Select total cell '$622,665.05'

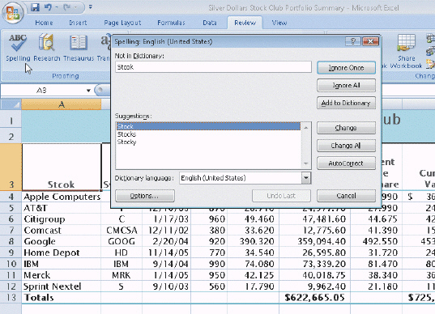(314, 298)
